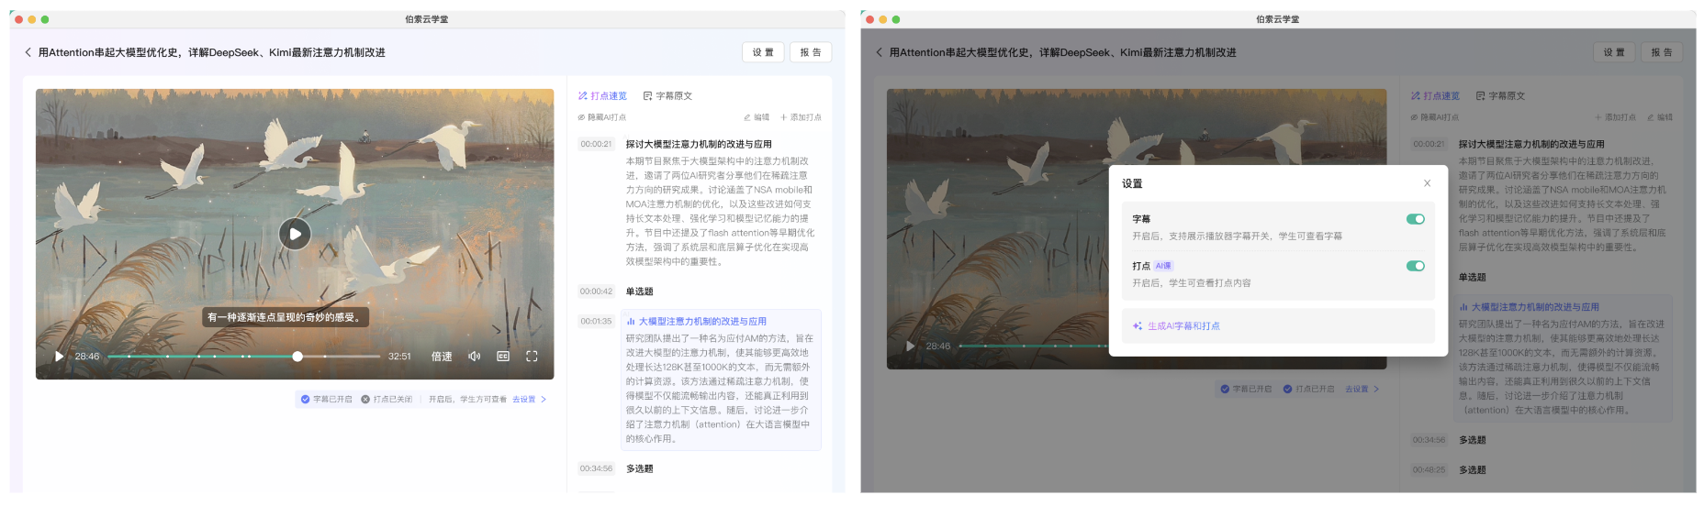
Task: Switch to 打点速览 tab in right window
Action: (x=1435, y=96)
